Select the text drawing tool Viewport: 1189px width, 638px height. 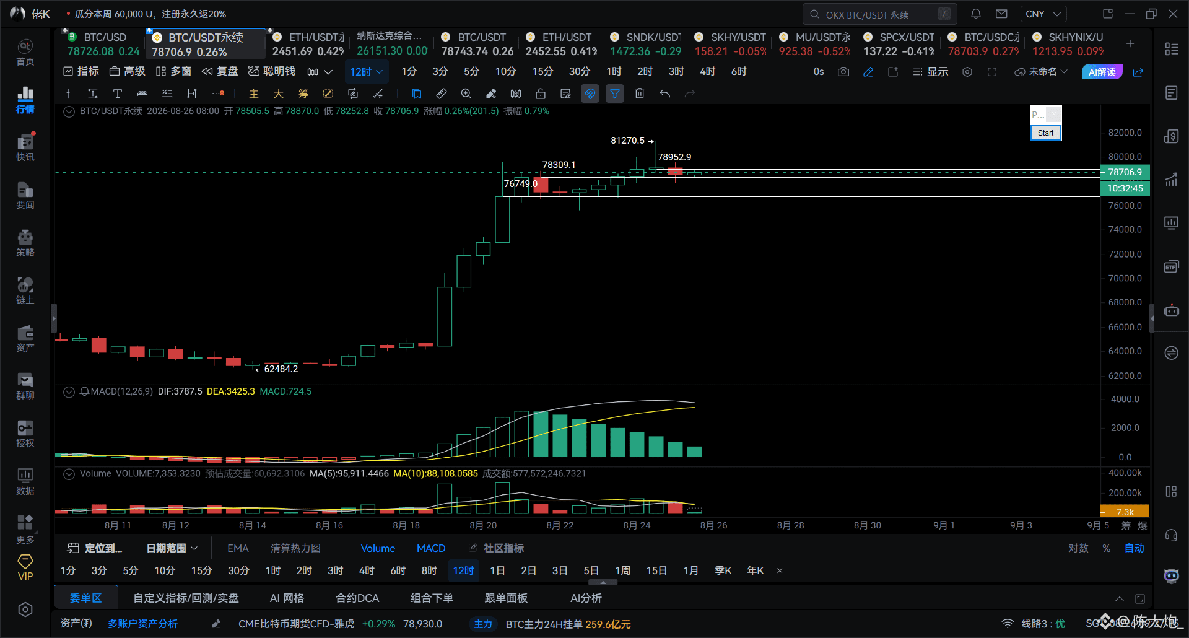coord(117,94)
